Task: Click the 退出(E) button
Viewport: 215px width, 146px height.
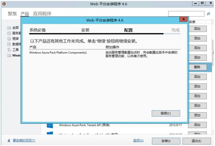Action: tap(196, 141)
